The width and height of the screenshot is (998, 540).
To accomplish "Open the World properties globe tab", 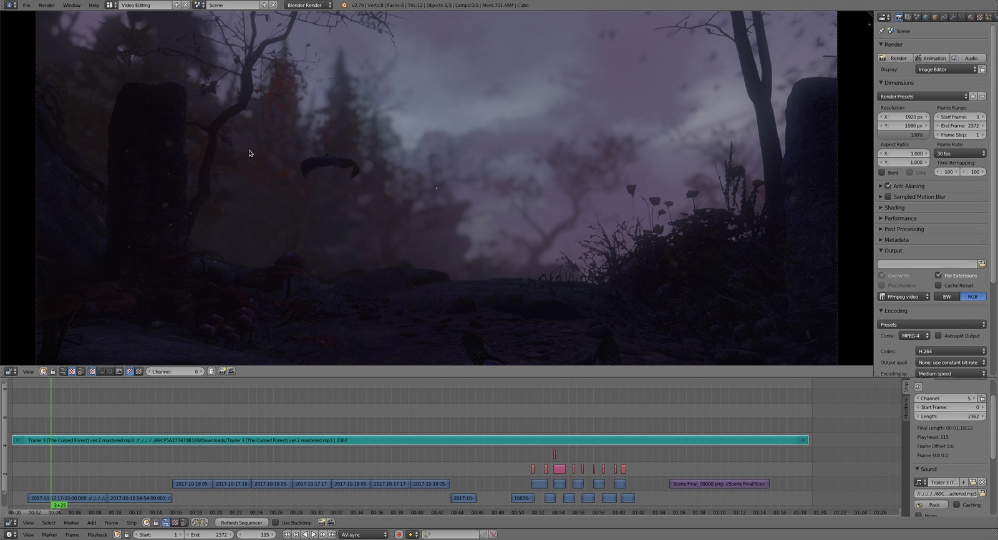I will click(926, 17).
